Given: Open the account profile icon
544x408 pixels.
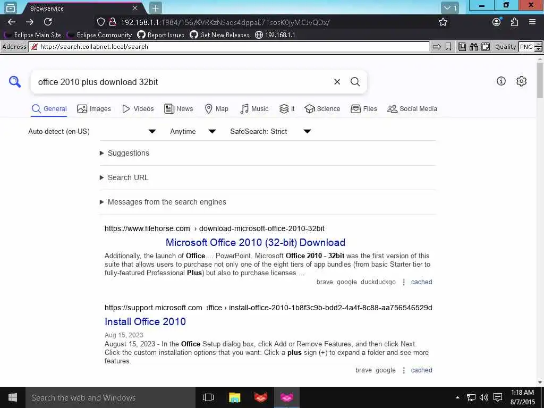Looking at the screenshot, I should pyautogui.click(x=497, y=22).
